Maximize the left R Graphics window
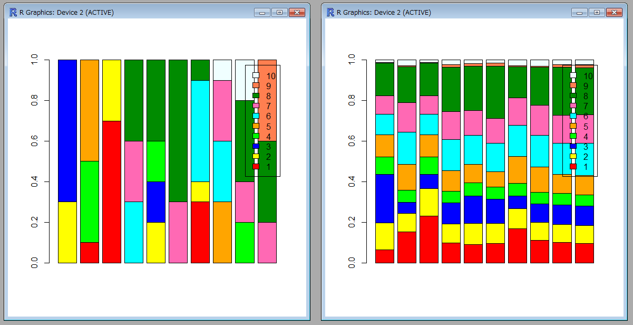633x325 pixels. (279, 12)
